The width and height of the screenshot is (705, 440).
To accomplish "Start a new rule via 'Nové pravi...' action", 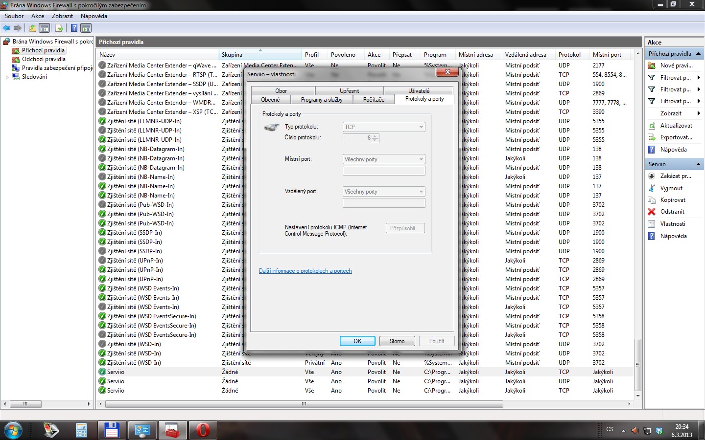I will click(x=676, y=66).
